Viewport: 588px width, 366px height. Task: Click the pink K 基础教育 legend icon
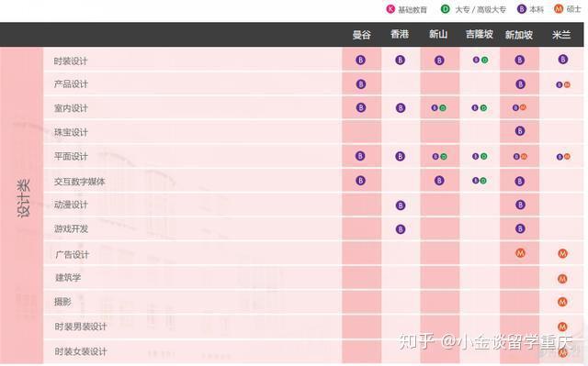pos(390,9)
